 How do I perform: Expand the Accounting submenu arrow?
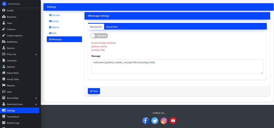[36, 98]
